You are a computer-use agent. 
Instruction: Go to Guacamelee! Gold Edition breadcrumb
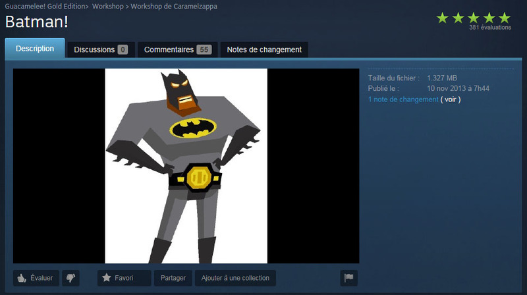(45, 7)
